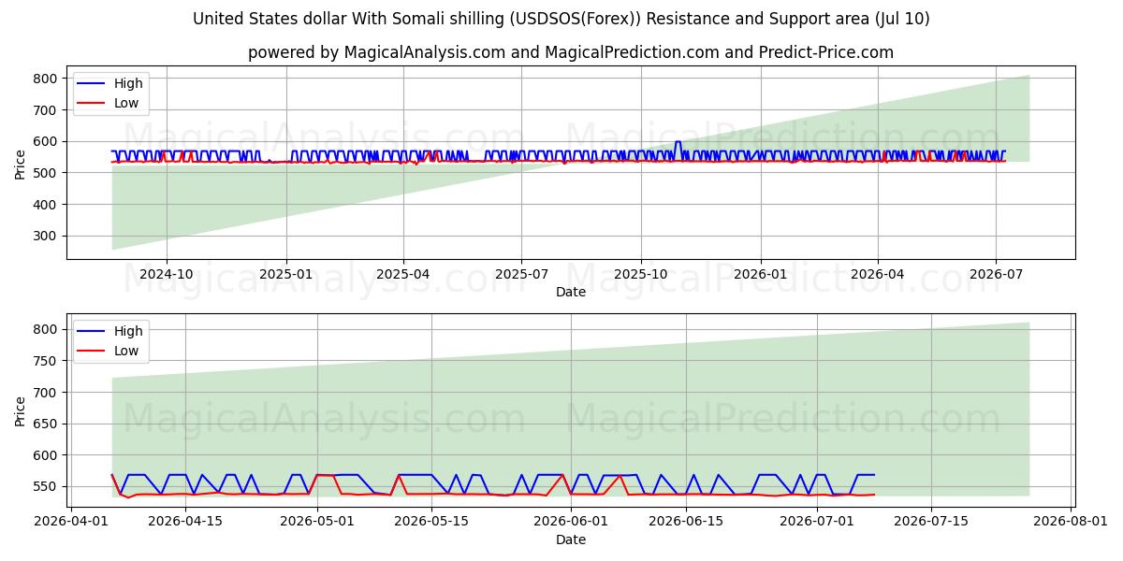Click the '2026-08-01' tick label
The width and height of the screenshot is (1123, 561).
coord(1072,522)
